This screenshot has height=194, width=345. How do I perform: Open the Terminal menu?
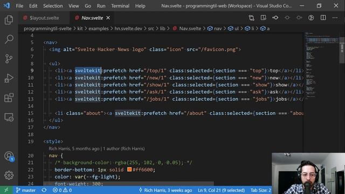120,6
